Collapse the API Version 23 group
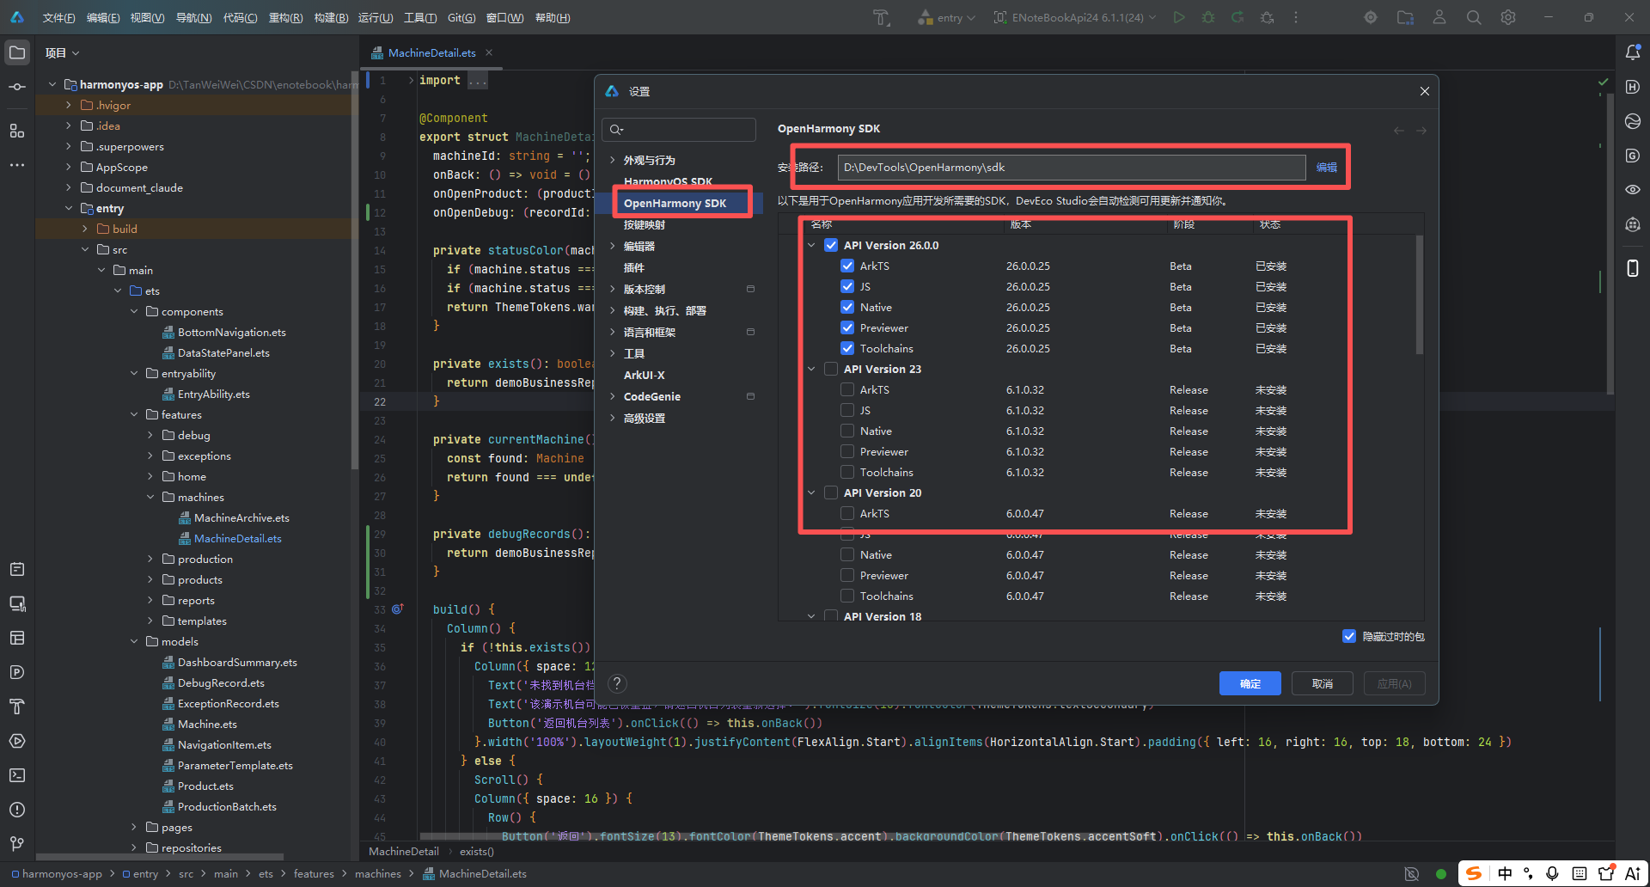 click(811, 369)
